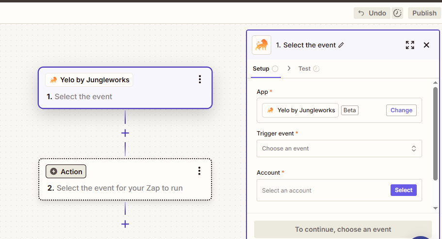Click the Publish button

tap(424, 13)
